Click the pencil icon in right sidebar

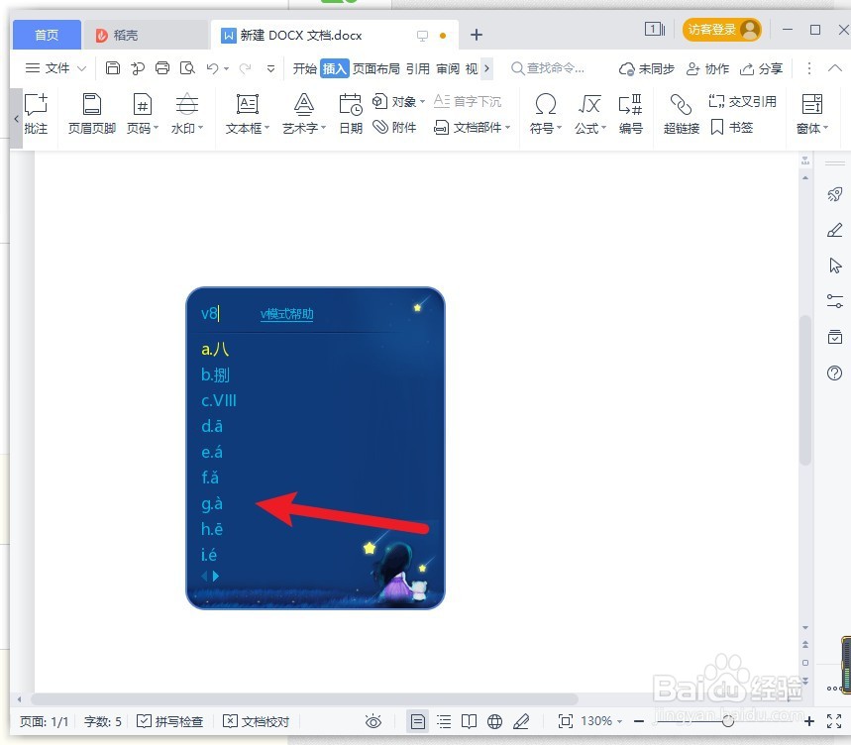(x=835, y=230)
